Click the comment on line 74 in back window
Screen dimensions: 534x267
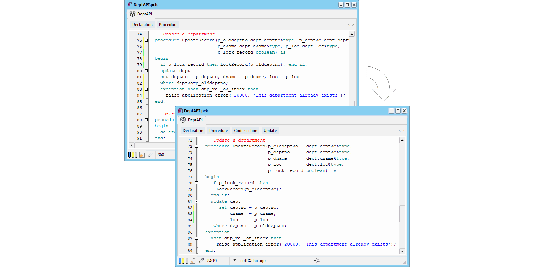[x=185, y=34]
